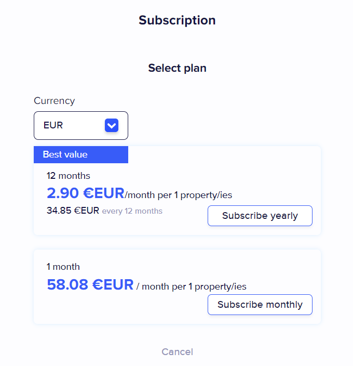Open the EUR currency dropdown

(80, 125)
